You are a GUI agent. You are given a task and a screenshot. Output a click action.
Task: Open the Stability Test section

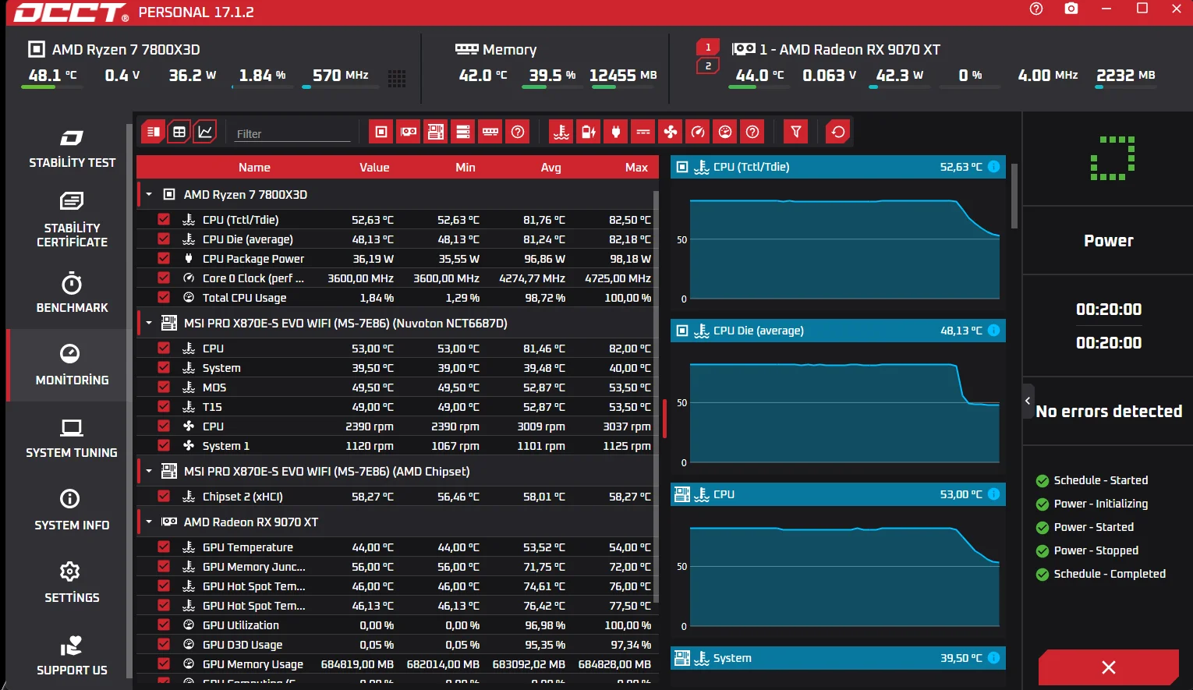72,149
